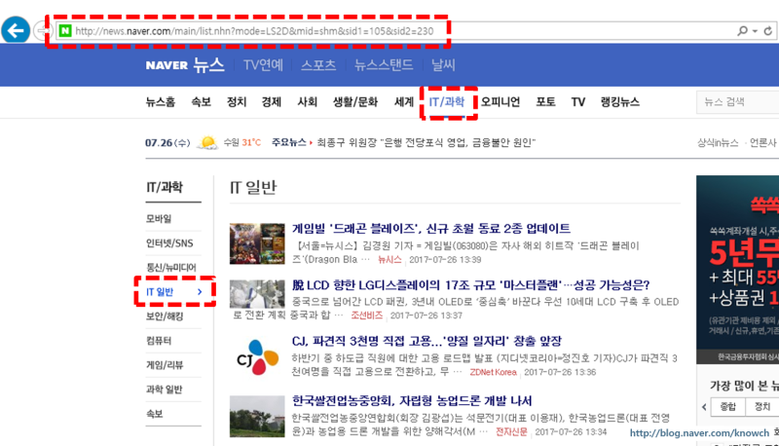The image size is (779, 446).
Task: Select IT 일반 category in sidebar
Action: 160,291
